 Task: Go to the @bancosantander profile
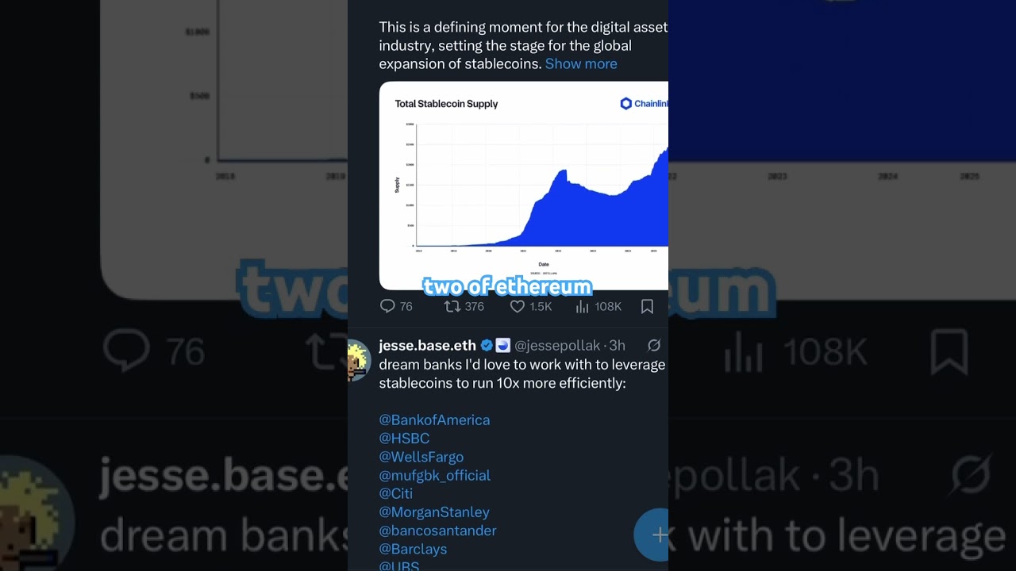click(x=437, y=531)
